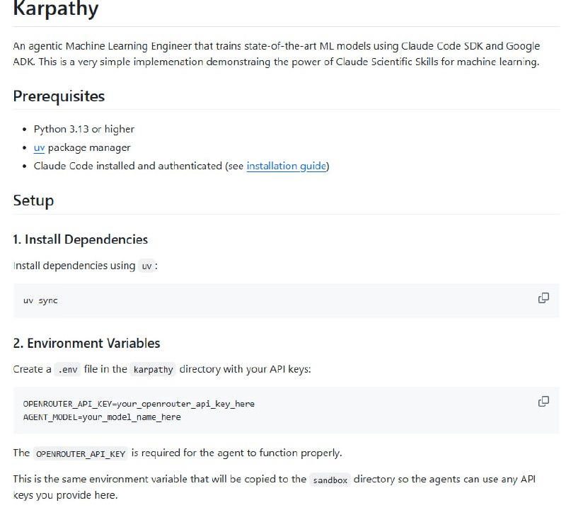Click the AGENT_MODEL line in the code block

tap(102, 417)
